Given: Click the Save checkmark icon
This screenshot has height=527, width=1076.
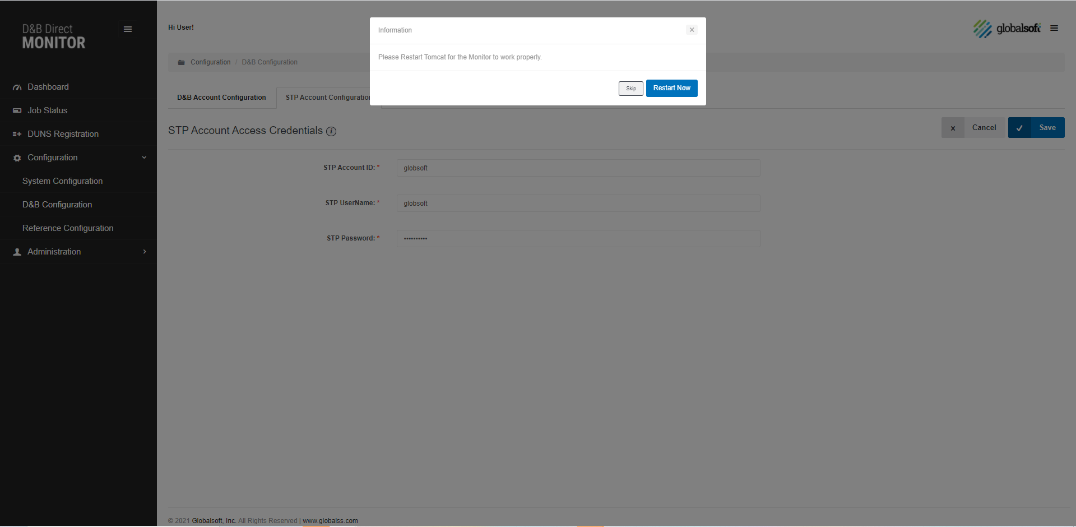Looking at the screenshot, I should coord(1019,128).
